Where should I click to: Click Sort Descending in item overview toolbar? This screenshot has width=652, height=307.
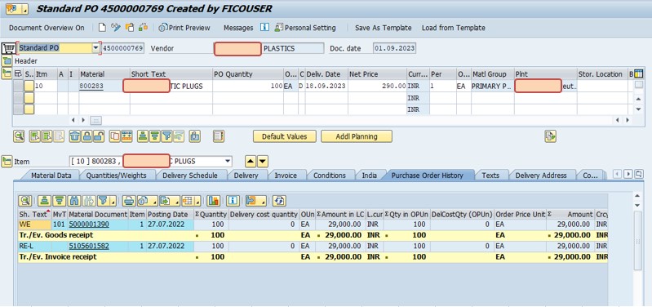(x=155, y=136)
